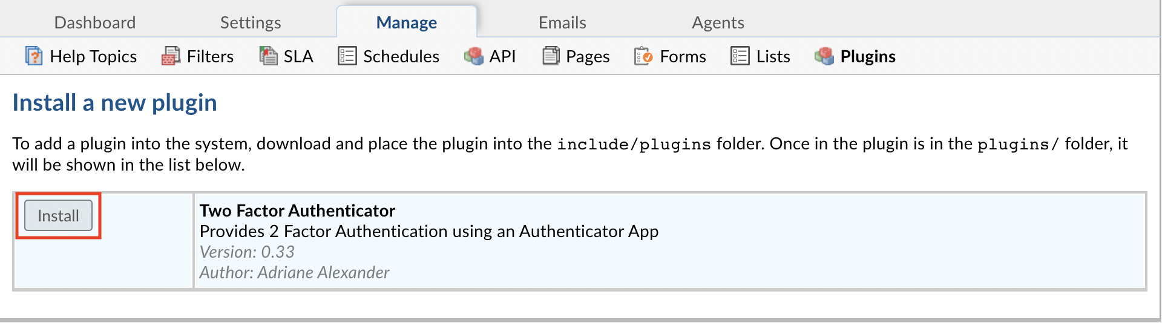Click the plugin description about Authenticator App
This screenshot has width=1162, height=323.
(429, 231)
